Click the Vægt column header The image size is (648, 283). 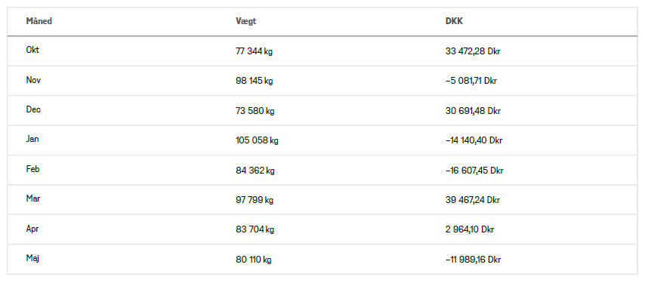tap(246, 21)
